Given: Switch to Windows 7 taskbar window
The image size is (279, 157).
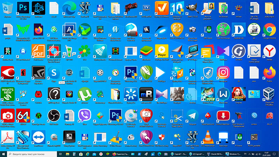Looking at the screenshot, I should coord(233,154).
